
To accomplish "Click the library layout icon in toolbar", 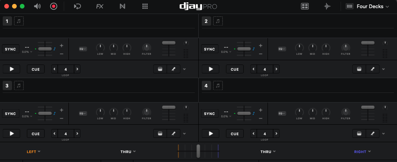I will [x=305, y=6].
